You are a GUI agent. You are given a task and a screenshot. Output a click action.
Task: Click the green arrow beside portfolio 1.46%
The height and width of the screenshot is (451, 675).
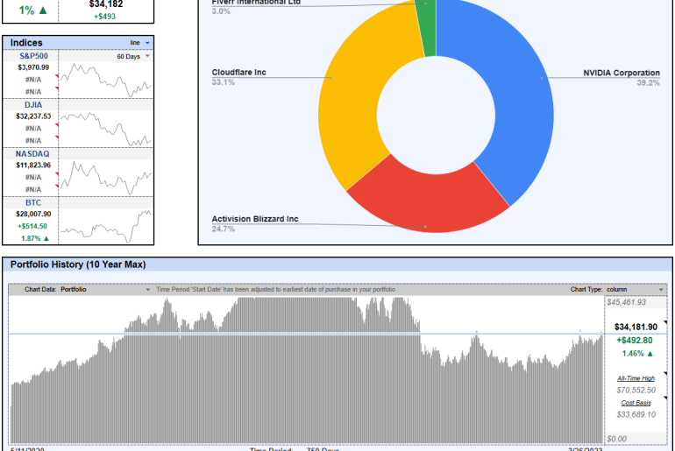pyautogui.click(x=650, y=354)
